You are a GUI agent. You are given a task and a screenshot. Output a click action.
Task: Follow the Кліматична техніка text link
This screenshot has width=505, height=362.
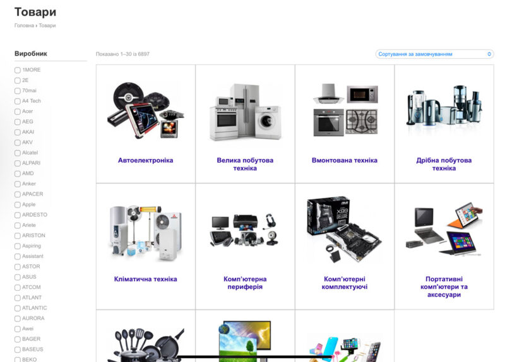tap(145, 279)
